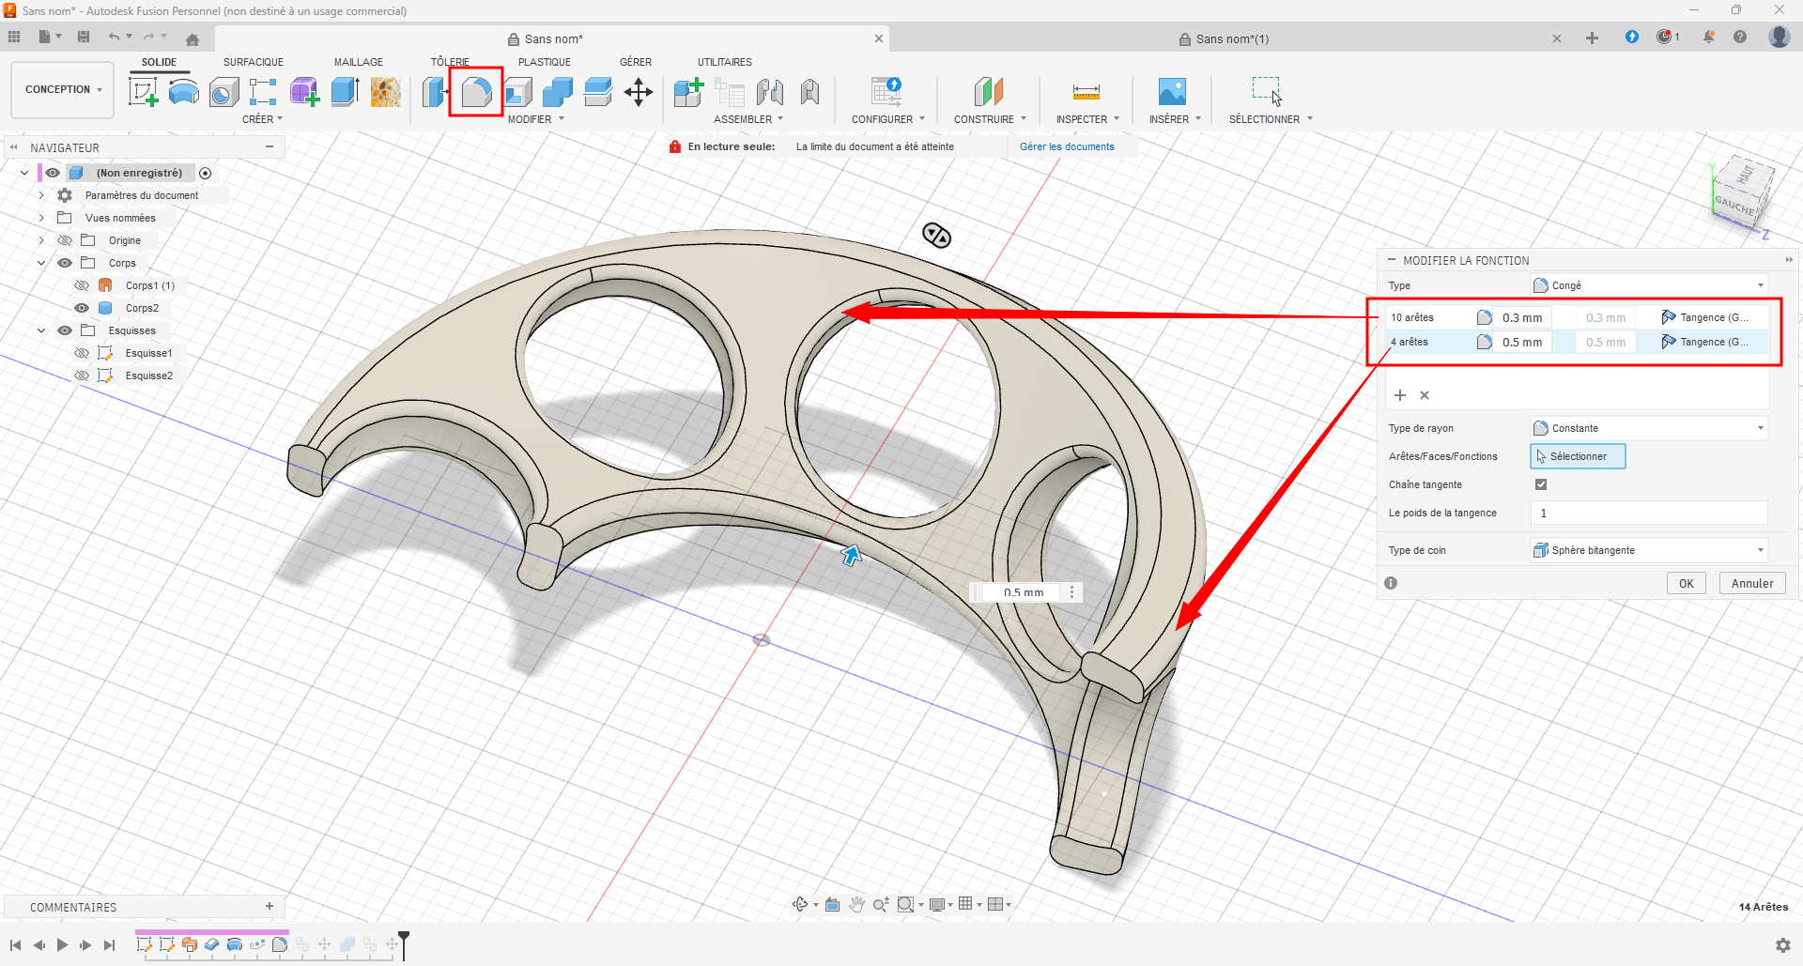1803x966 pixels.
Task: Switch to the Sans nom*(1) document tab
Action: [1231, 39]
